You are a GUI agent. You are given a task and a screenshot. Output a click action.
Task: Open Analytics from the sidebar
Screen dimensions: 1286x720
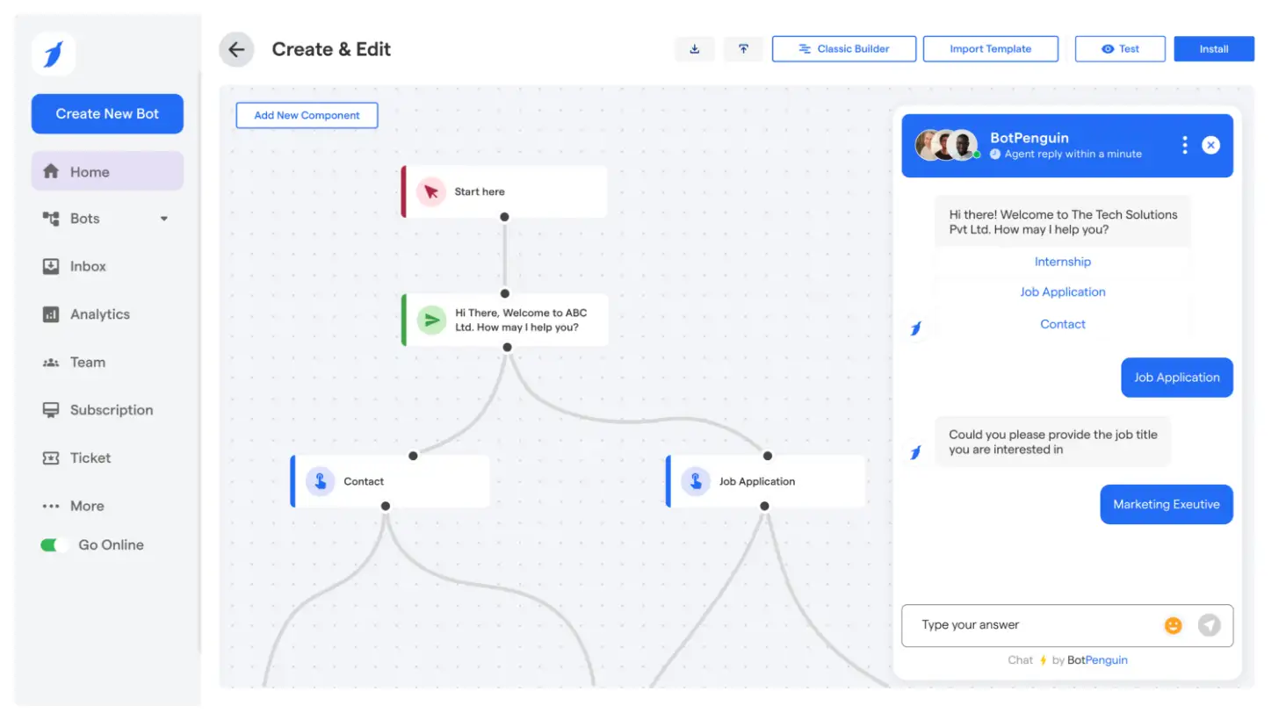pos(99,313)
